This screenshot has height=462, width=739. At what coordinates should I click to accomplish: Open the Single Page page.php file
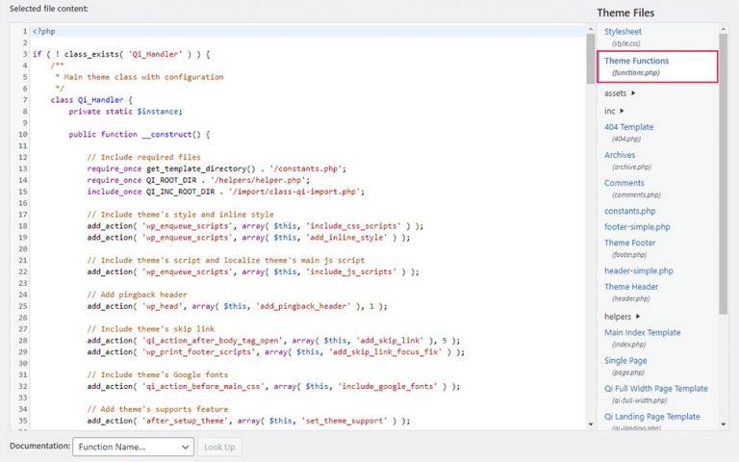627,361
